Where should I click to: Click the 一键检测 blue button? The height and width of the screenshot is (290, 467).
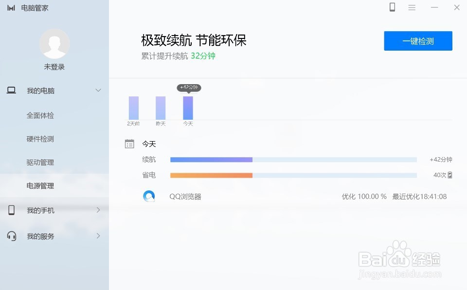[417, 41]
